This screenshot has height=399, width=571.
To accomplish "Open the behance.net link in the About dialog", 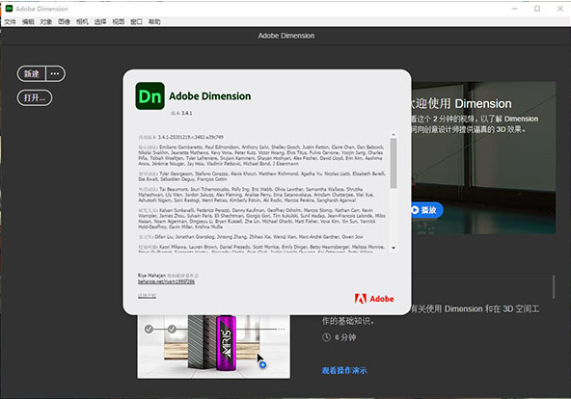I will [x=166, y=281].
